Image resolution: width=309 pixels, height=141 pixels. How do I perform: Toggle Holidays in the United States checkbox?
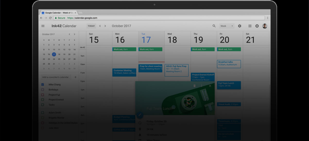coord(43,123)
